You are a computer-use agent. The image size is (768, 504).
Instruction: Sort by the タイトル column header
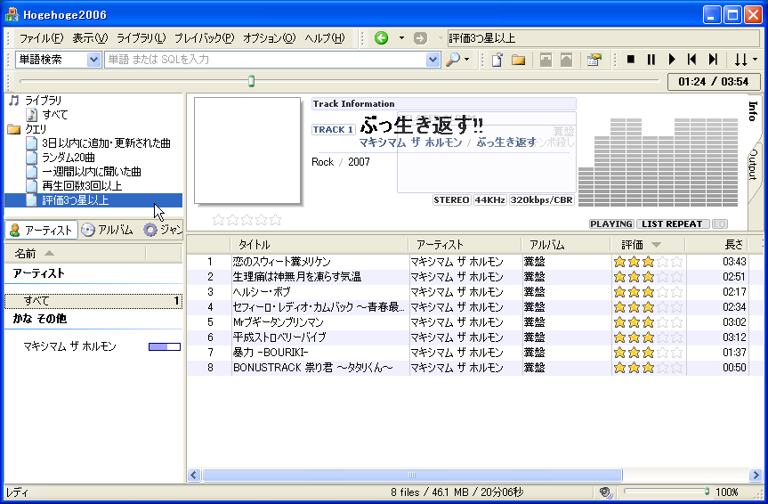coord(319,244)
